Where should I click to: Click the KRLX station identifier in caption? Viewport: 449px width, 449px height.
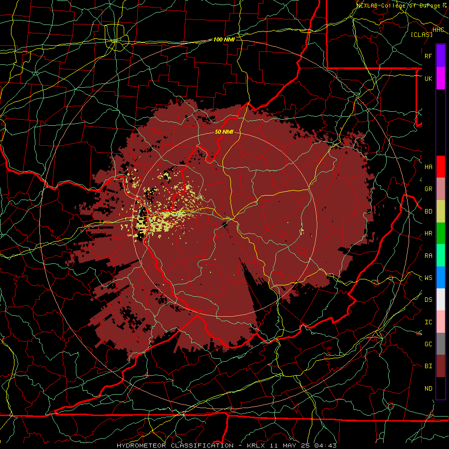tap(256, 446)
